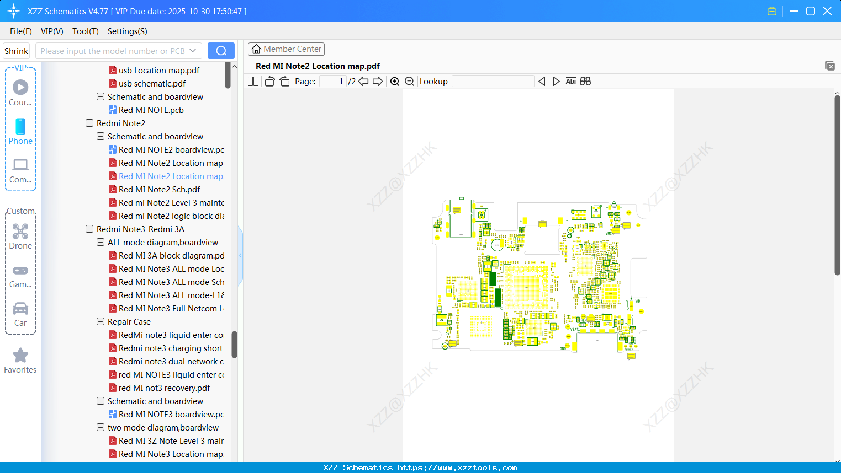
Task: Toggle the Abi whole-word search option
Action: [x=570, y=81]
